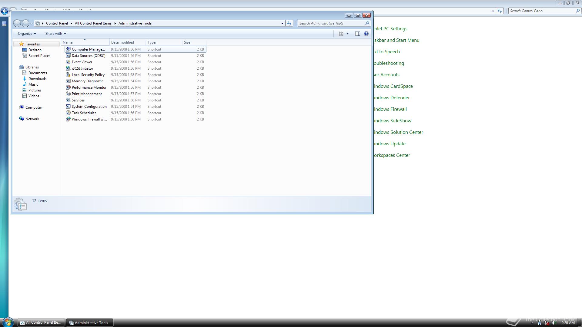Open Text to Speech in Control Panel
The width and height of the screenshot is (582, 327).
387,52
